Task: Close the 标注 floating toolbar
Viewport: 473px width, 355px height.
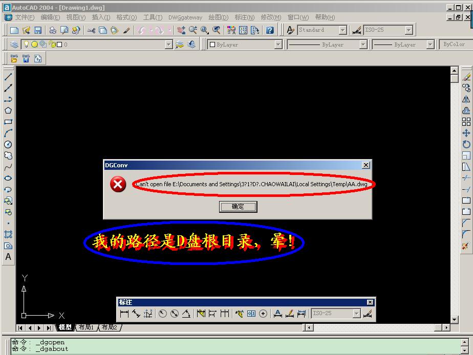Action: 370,302
